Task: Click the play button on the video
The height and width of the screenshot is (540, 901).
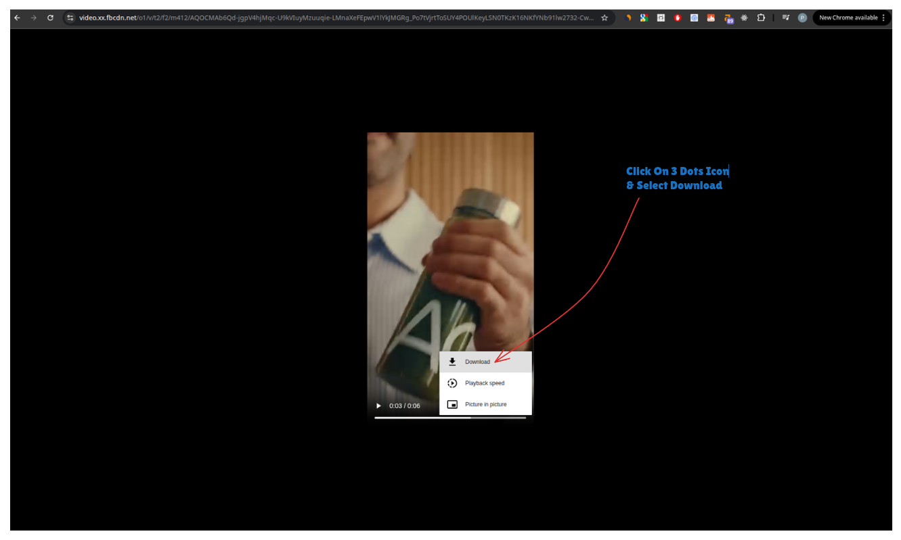Action: tap(378, 406)
